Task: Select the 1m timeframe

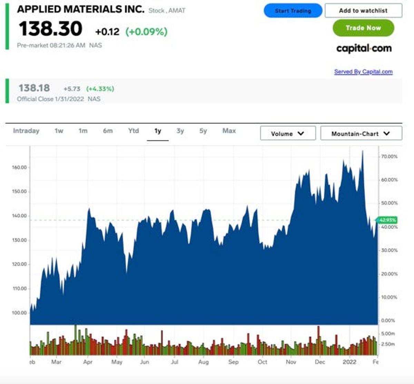Action: click(x=83, y=131)
